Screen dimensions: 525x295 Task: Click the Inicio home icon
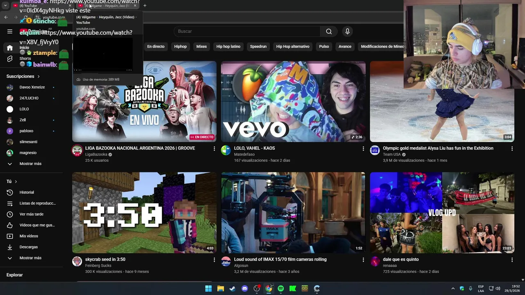10,48
